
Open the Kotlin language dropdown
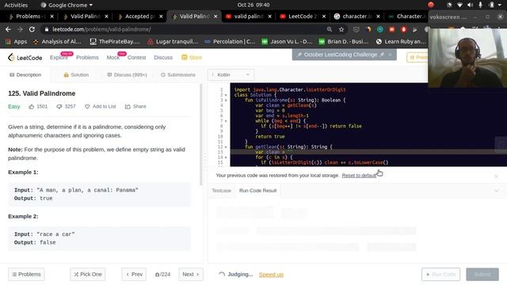click(x=231, y=74)
